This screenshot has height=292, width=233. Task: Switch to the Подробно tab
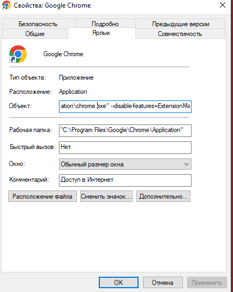pos(105,24)
